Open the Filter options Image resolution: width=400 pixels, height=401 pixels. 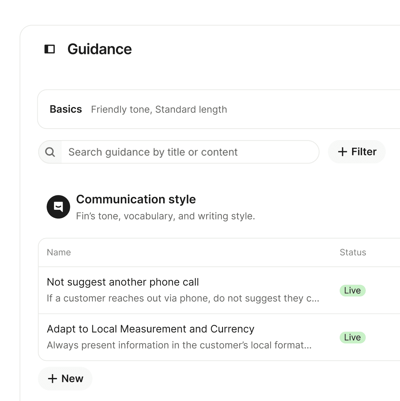pos(357,152)
